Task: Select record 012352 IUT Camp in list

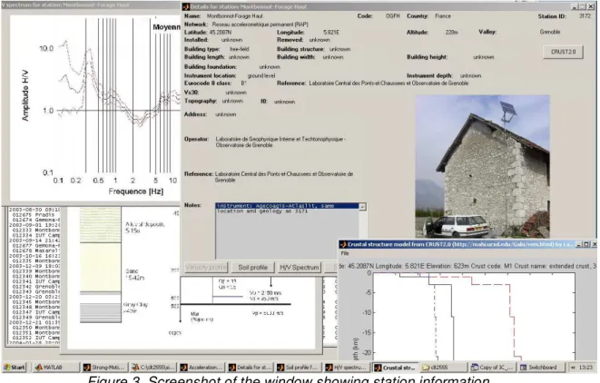Action: [36, 338]
